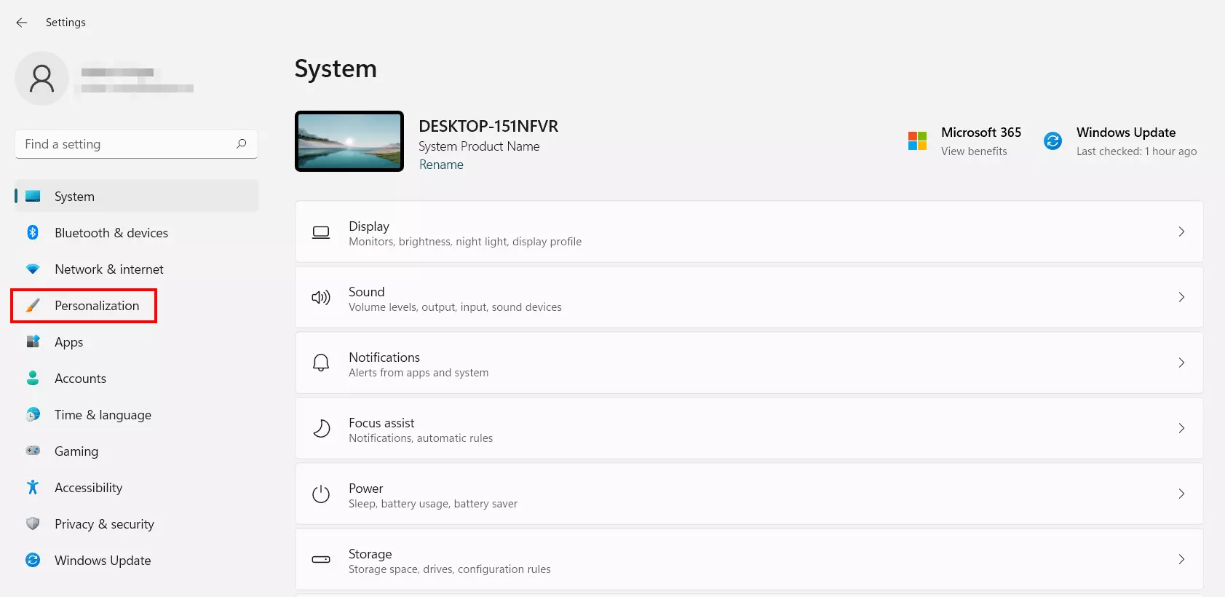Open Accessibility section
This screenshot has height=597, width=1225.
[x=136, y=487]
